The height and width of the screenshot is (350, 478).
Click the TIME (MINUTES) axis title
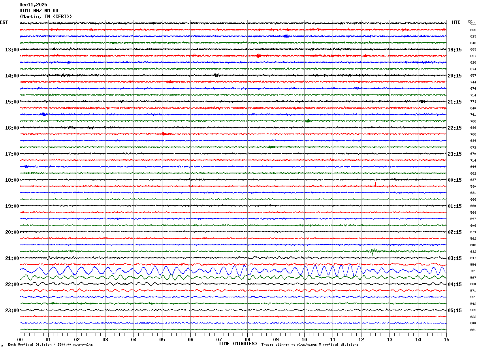point(238,344)
